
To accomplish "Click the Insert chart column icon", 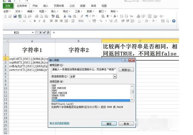I will [x=138, y=16].
